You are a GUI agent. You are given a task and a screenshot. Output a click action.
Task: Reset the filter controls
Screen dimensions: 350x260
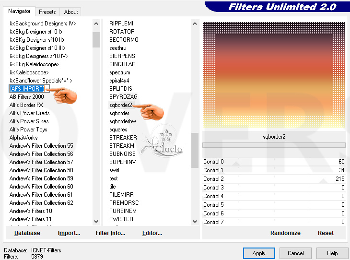coord(326,233)
